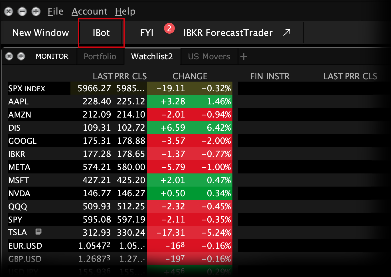The image size is (391, 277).
Task: Select the AAPL row ticker
Action: 19,102
